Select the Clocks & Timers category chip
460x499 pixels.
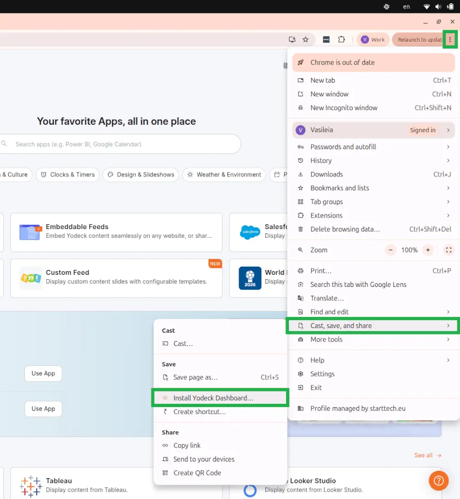(68, 175)
